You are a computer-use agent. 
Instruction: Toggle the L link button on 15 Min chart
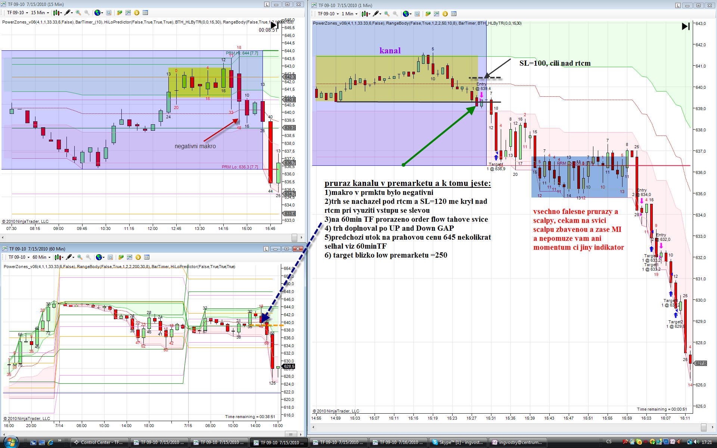(x=266, y=4)
